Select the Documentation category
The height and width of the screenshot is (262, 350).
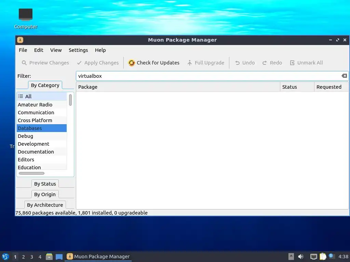(41, 152)
